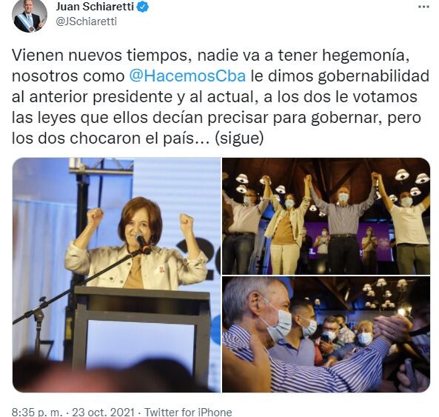The height and width of the screenshot is (417, 439).
Task: Click the Juan Schiaretti display name
Action: pos(95,7)
